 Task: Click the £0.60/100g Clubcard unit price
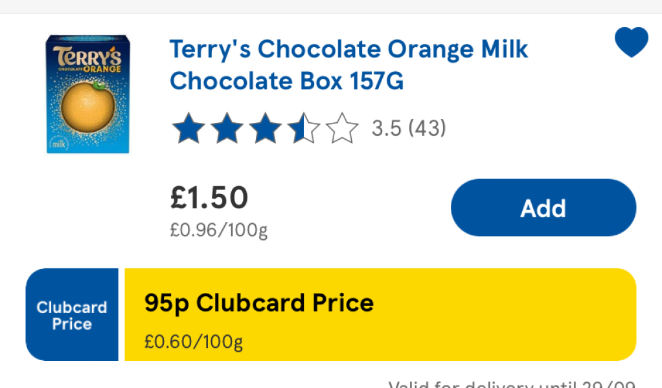(x=194, y=341)
